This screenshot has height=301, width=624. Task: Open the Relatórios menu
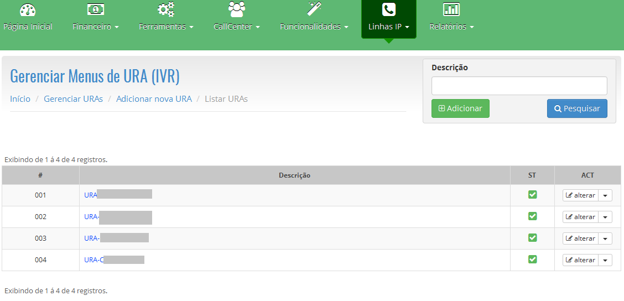pyautogui.click(x=451, y=27)
